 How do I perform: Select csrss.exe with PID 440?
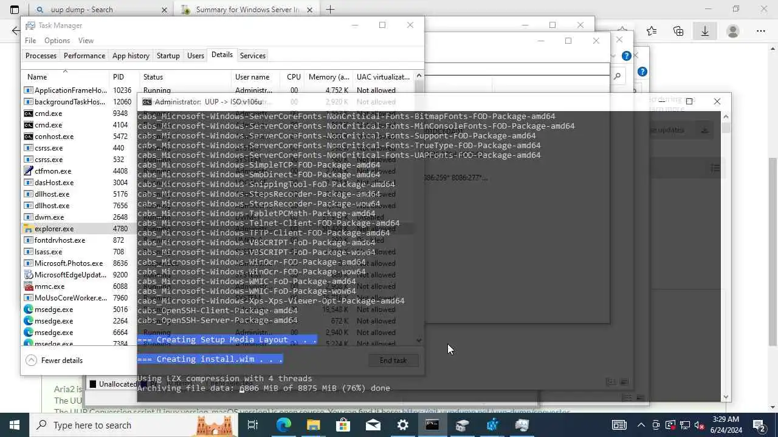coord(79,148)
